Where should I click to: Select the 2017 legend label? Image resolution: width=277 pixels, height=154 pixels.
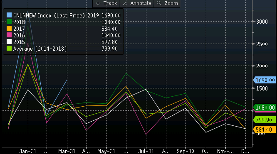[x=19, y=29]
